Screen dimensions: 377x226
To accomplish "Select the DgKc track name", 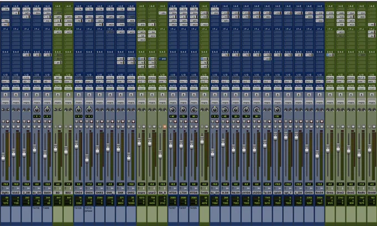I will (x=6, y=193).
